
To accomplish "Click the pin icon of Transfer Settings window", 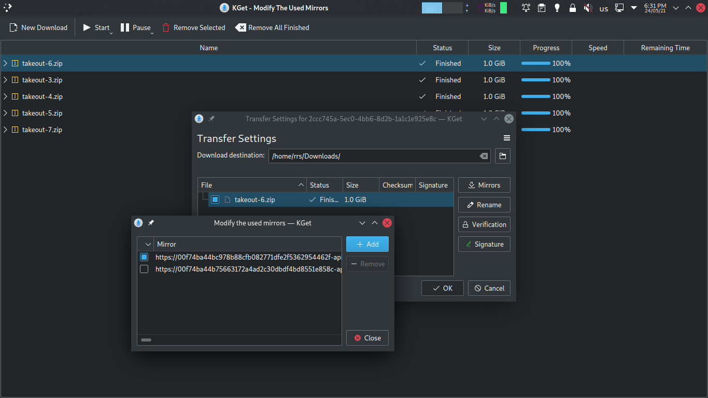I will [211, 119].
